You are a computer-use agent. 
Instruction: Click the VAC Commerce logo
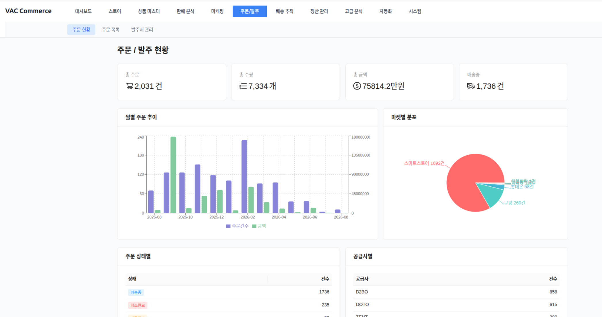pyautogui.click(x=28, y=11)
